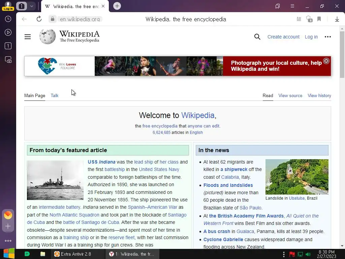The image size is (345, 259).
Task: Open the Cyclone Gabrielle link
Action: tap(223, 239)
